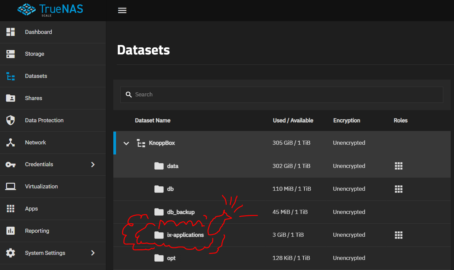Click the Shares folder sidebar icon
This screenshot has height=270, width=454.
click(x=11, y=98)
